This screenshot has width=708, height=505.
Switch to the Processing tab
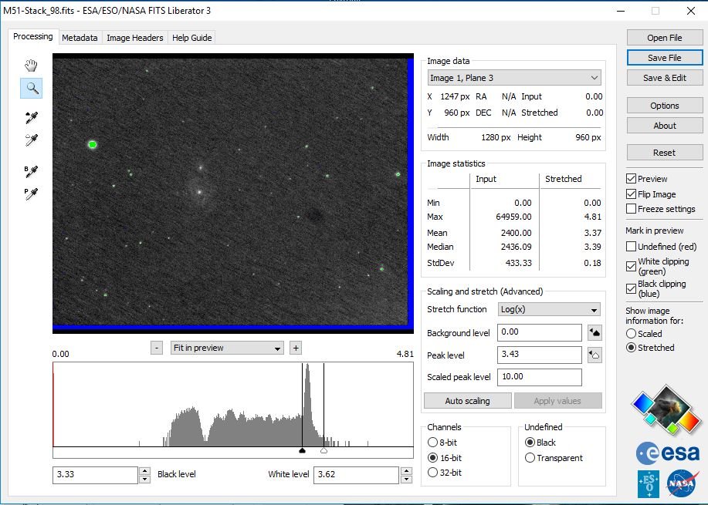coord(32,36)
